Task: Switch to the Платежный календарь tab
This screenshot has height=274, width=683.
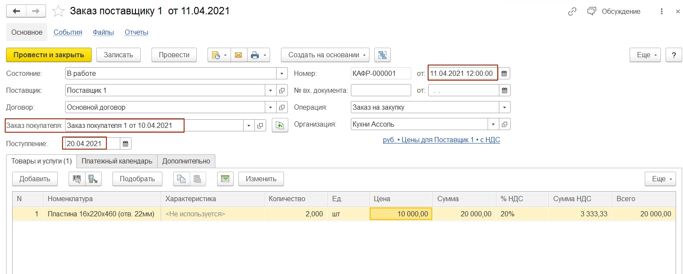Action: point(117,161)
